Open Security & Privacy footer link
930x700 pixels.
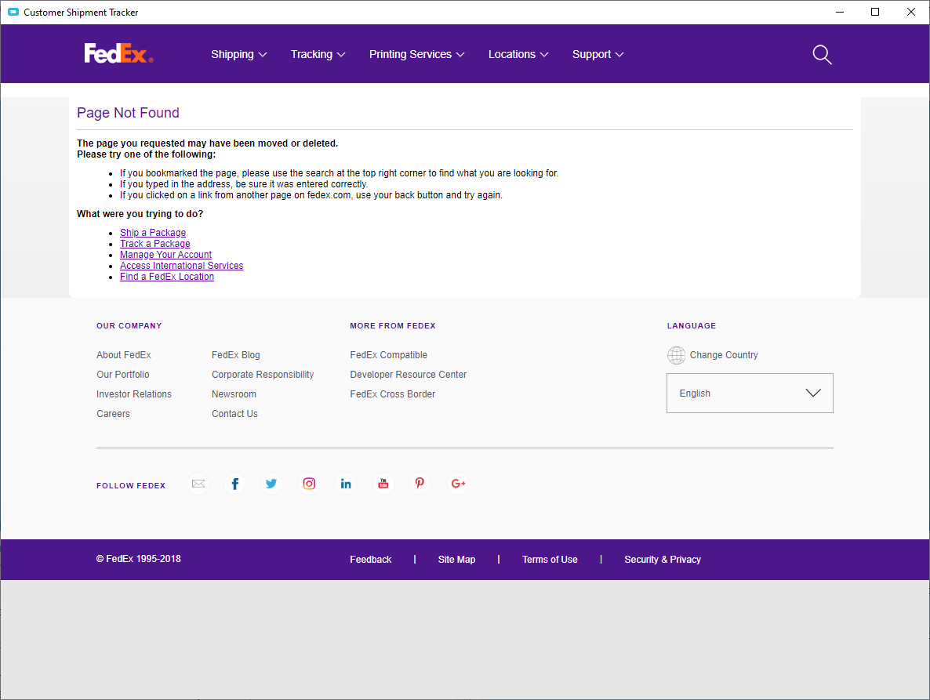(663, 560)
